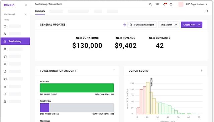Click the hourglass icon in sidebar

[x=5, y=94]
